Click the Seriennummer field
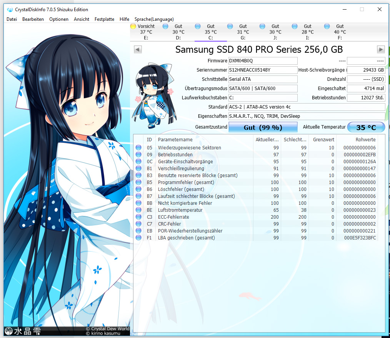The width and height of the screenshot is (390, 338). pyautogui.click(x=263, y=70)
